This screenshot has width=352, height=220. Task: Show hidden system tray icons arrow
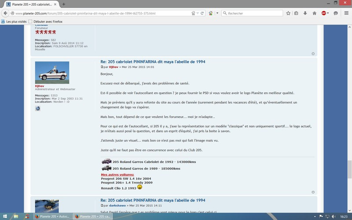click(315, 216)
